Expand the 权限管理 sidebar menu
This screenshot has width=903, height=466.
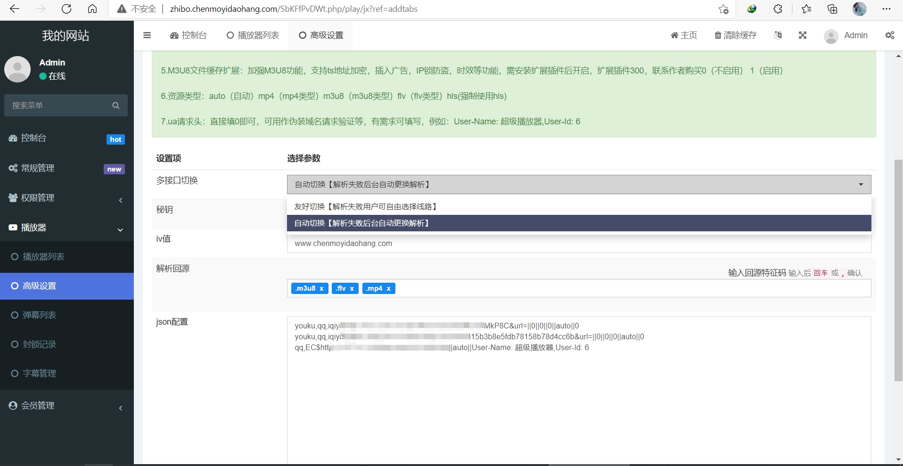(66, 198)
